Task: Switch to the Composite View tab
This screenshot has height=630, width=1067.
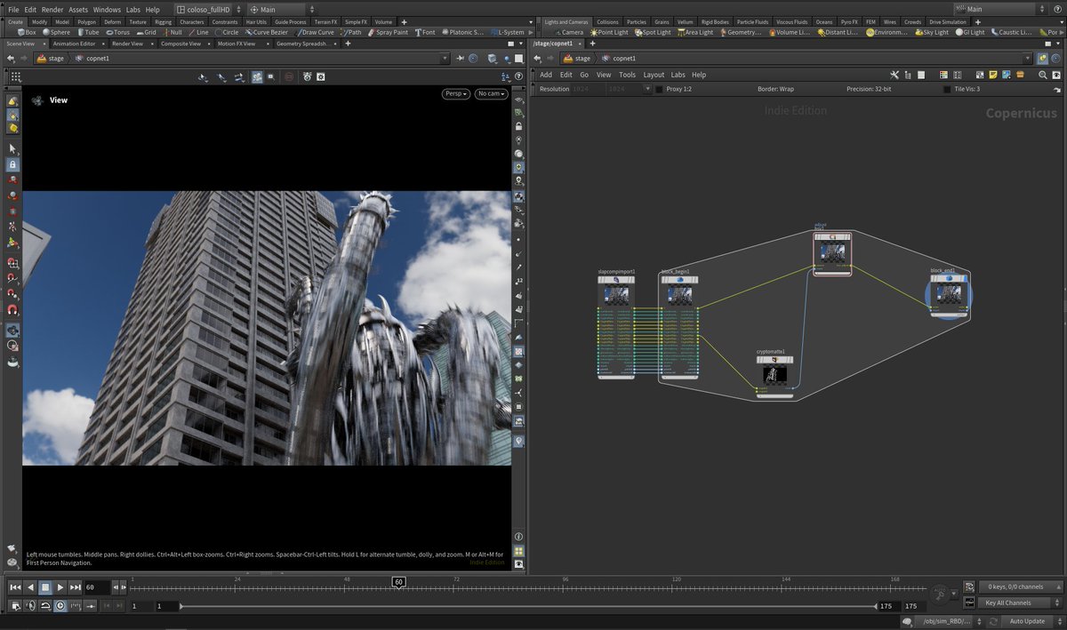Action: 181,44
